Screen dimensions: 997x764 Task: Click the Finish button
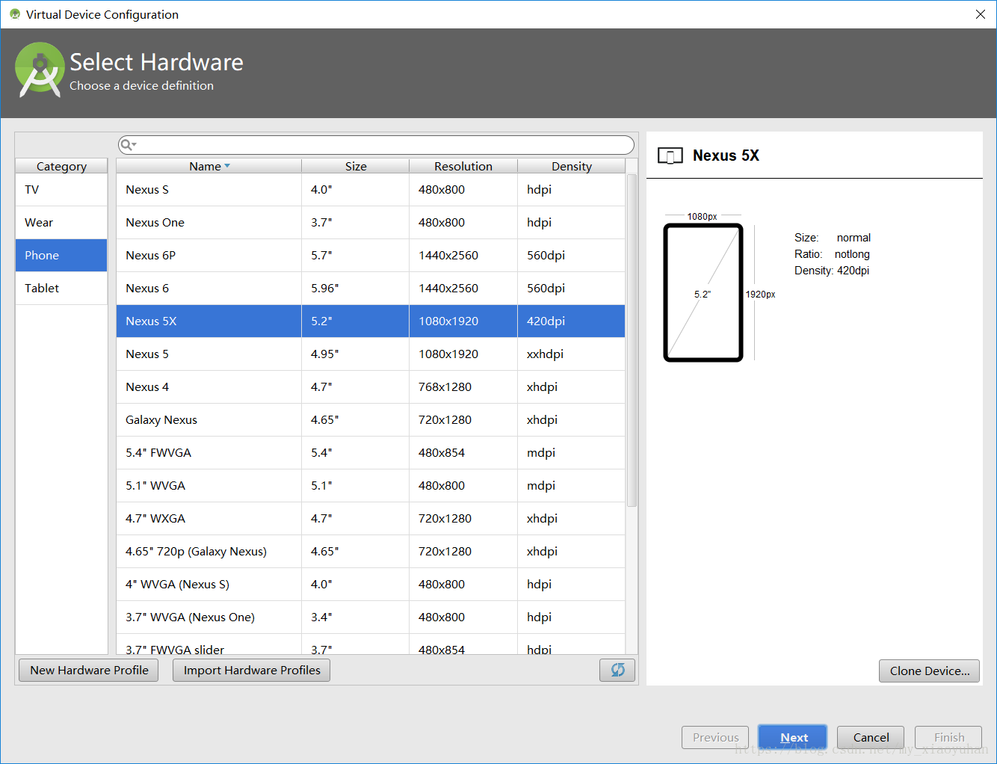948,737
